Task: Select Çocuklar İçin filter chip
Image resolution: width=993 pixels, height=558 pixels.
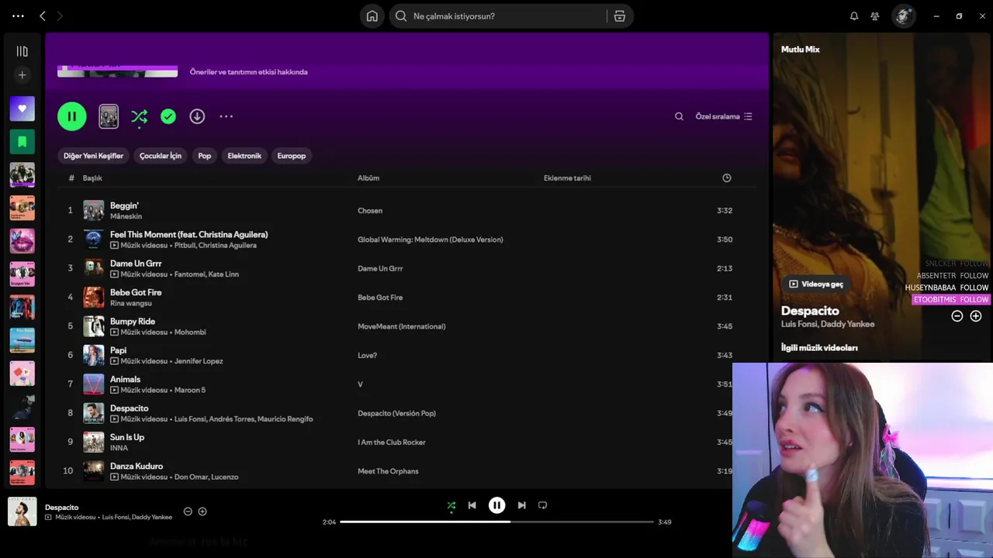Action: coord(161,156)
